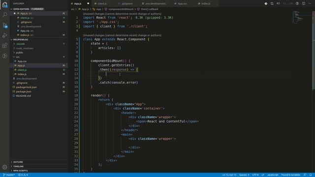Click the circular icon in editor toolbar
The image size is (315, 177).
297,3
